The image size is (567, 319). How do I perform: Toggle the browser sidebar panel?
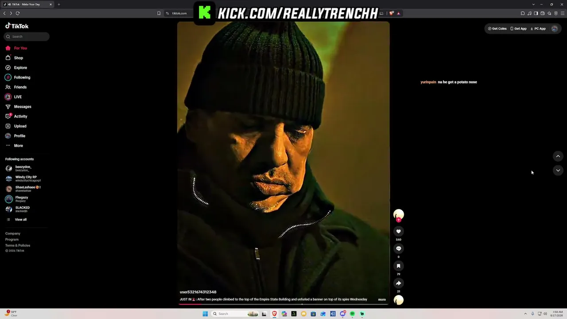536,13
